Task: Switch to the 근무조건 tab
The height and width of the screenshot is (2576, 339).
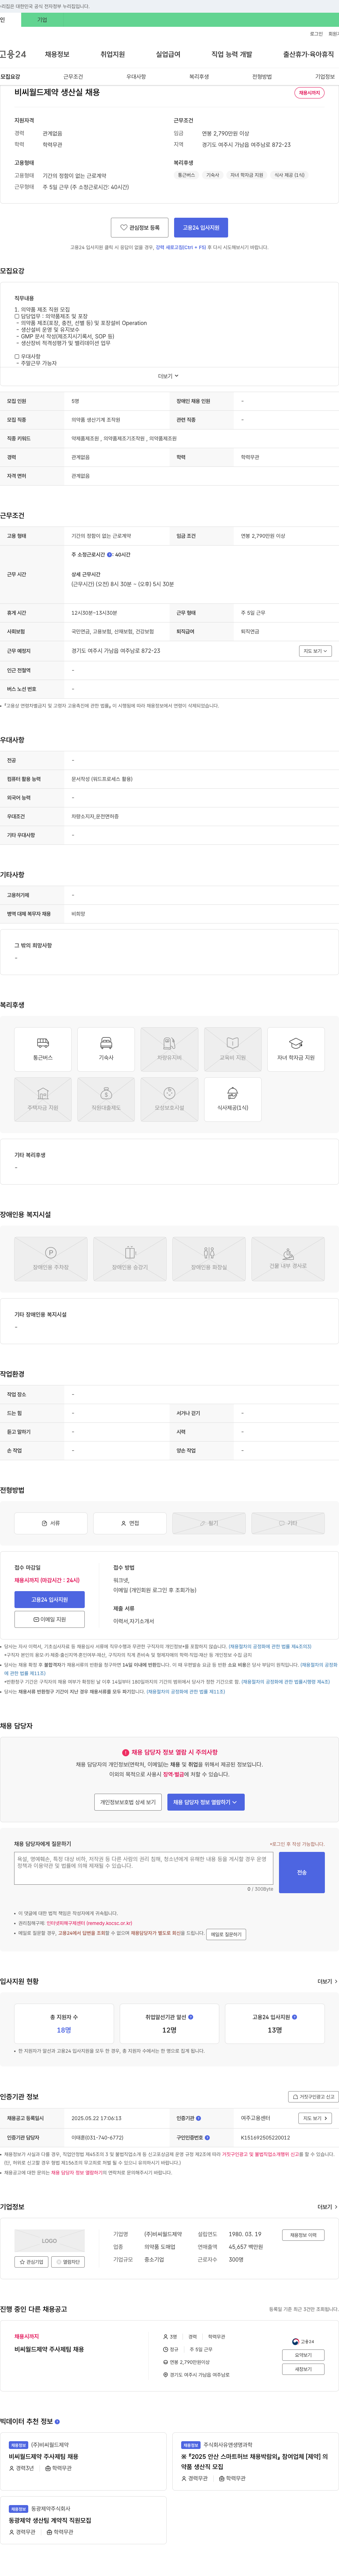Action: click(73, 77)
